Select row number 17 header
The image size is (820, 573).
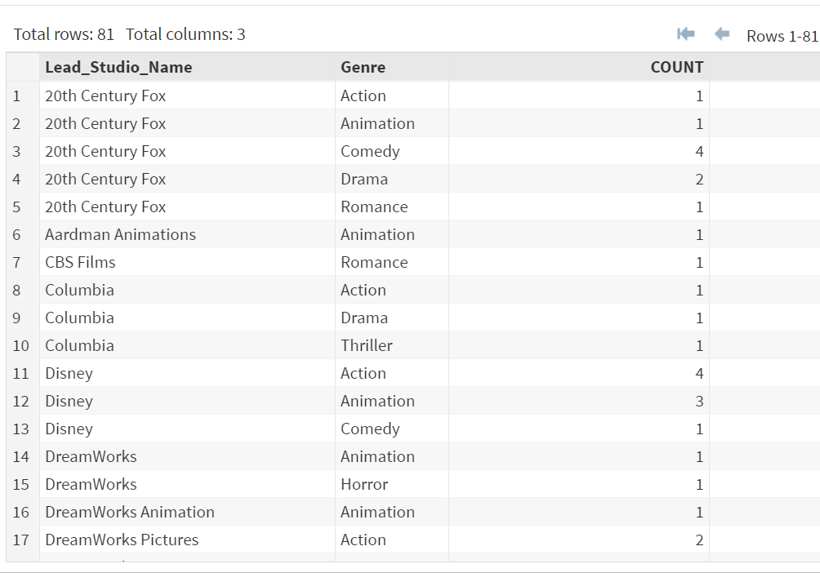click(x=20, y=540)
